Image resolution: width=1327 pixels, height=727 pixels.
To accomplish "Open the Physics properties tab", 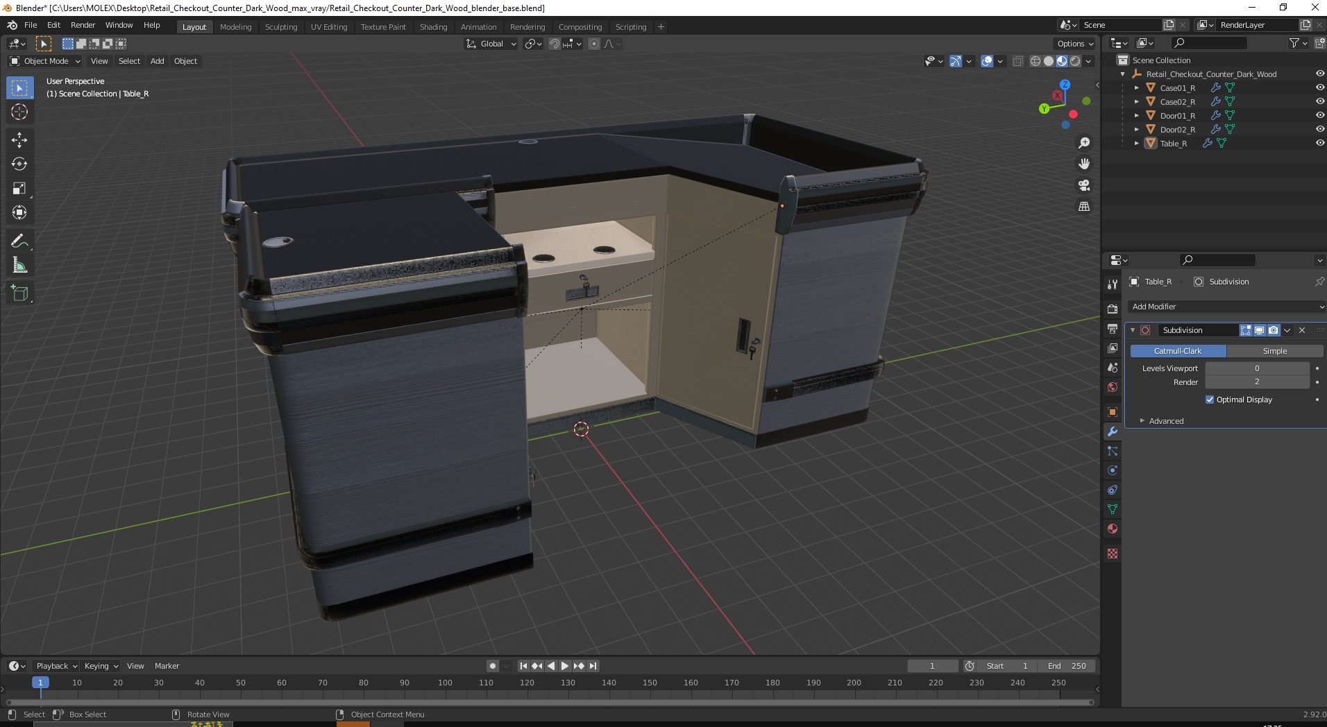I will 1113,470.
